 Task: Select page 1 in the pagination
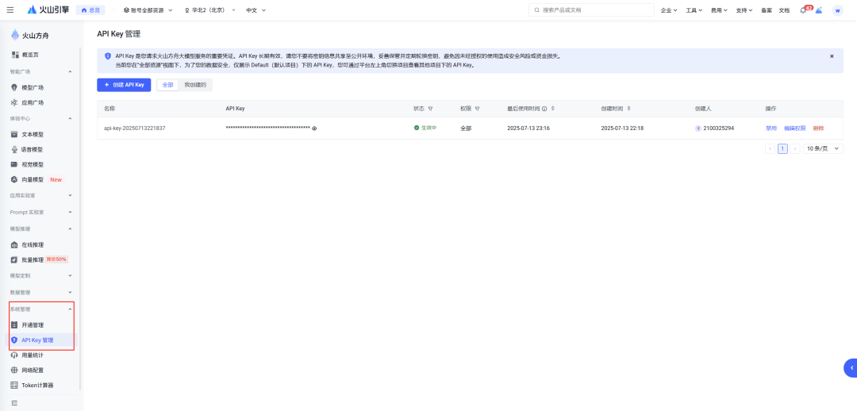(x=782, y=148)
